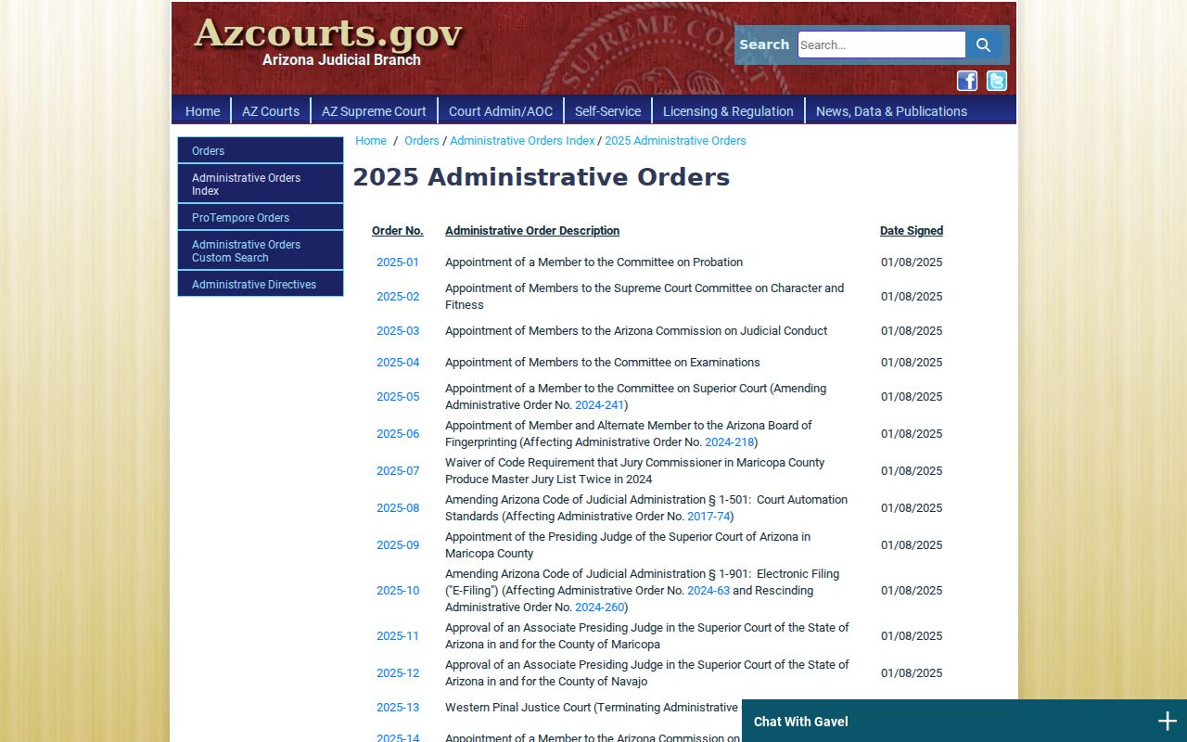Open order 2025-10
Image resolution: width=1187 pixels, height=742 pixels.
click(398, 591)
